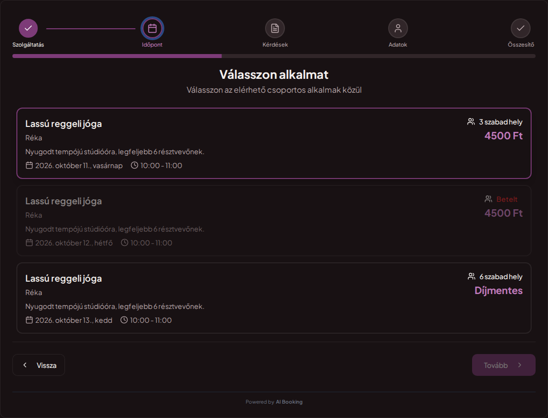Click the 4500 Ft price on the vasárnap session
This screenshot has height=418, width=548.
click(503, 136)
